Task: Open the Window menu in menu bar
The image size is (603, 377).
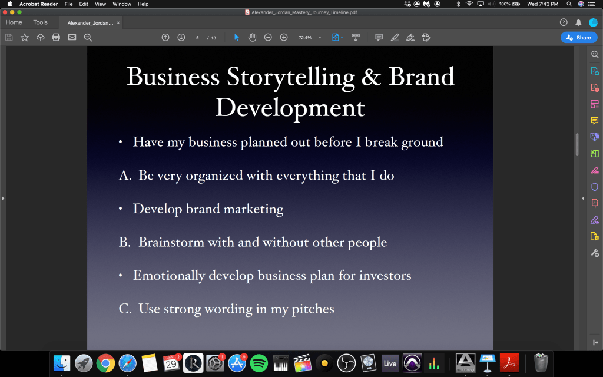Action: (122, 4)
